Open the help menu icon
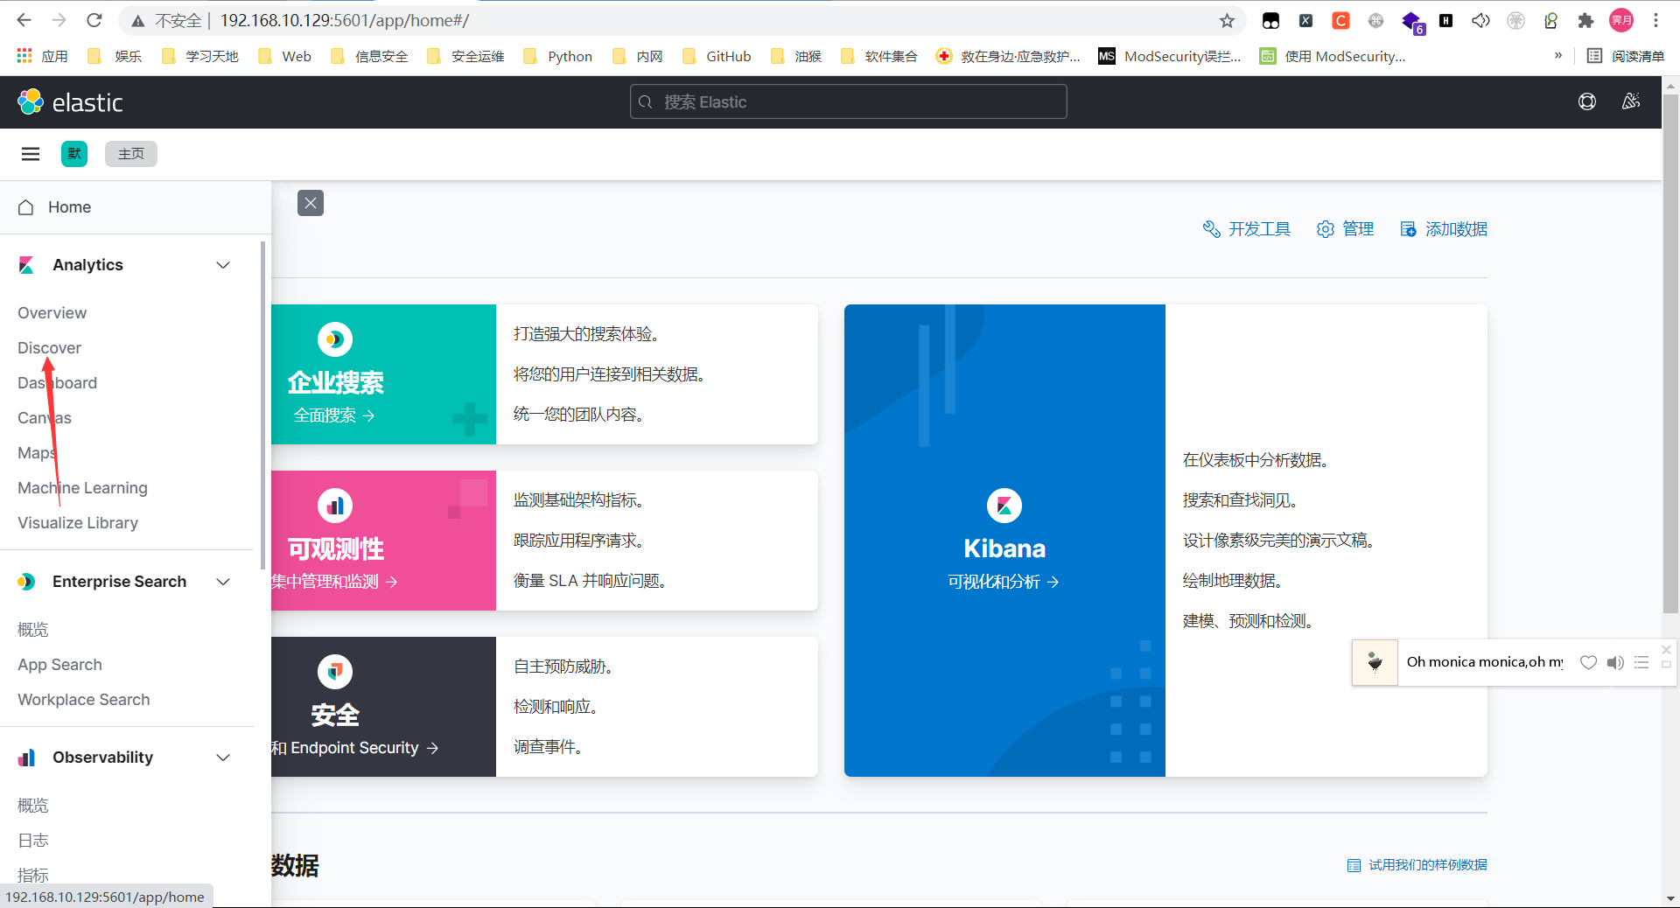The image size is (1680, 908). click(1586, 102)
